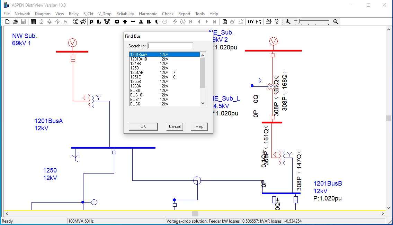Open the V_Drop menu
The height and width of the screenshot is (225, 393).
click(105, 14)
